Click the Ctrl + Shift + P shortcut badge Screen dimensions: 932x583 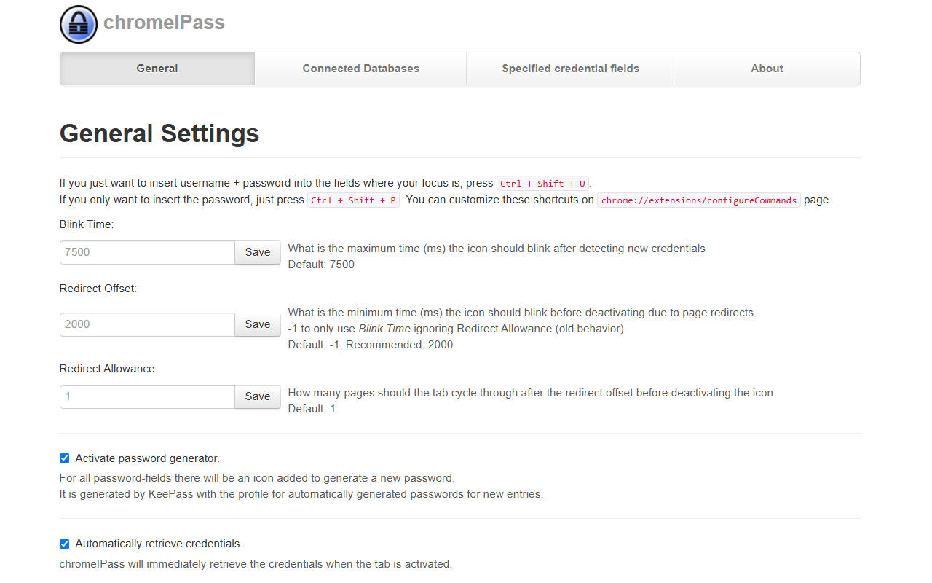[x=354, y=200]
